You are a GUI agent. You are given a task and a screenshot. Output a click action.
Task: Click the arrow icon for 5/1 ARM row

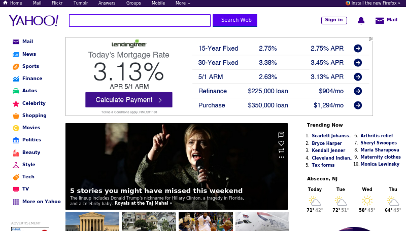click(358, 76)
